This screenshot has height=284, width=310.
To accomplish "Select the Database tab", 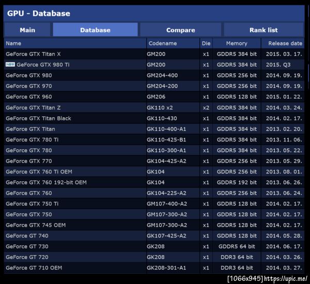I will (x=95, y=30).
